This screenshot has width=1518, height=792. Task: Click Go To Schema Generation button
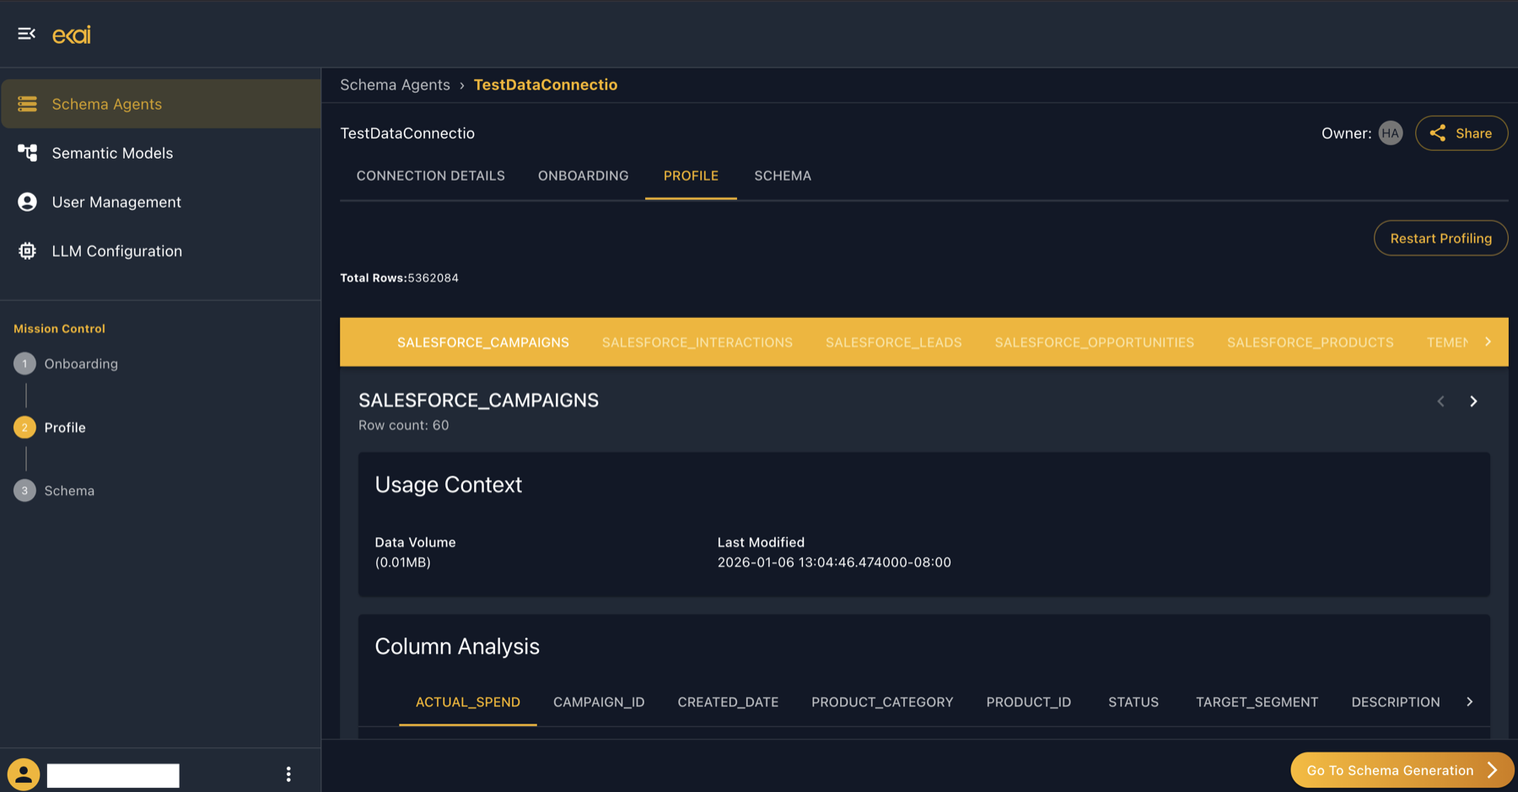pos(1402,770)
